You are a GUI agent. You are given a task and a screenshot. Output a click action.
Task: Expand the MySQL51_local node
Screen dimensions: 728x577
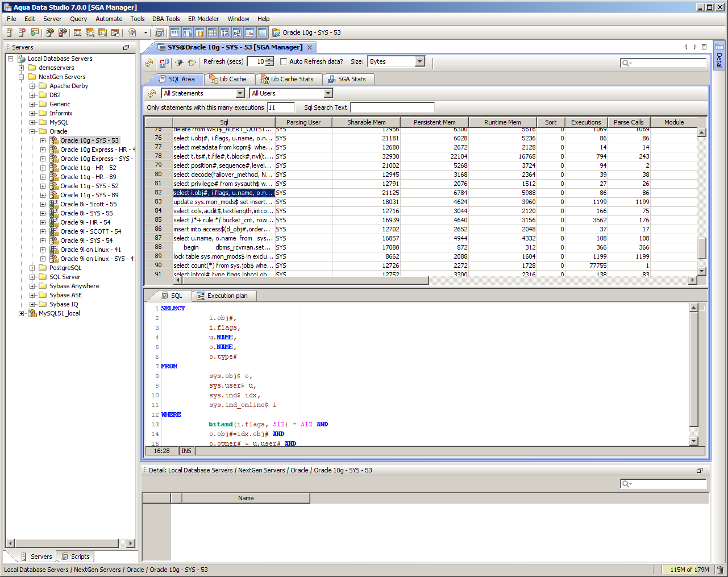(x=22, y=313)
